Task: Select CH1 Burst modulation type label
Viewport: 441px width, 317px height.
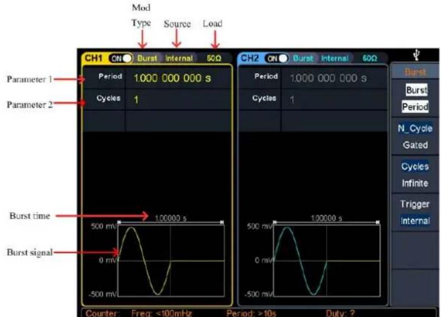Action: coord(147,58)
